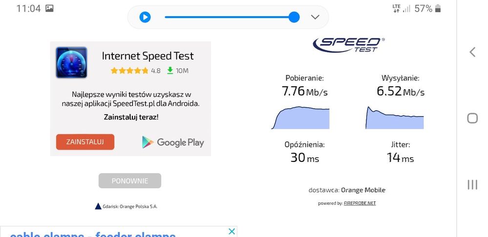Open the Android recent apps button

point(472,184)
